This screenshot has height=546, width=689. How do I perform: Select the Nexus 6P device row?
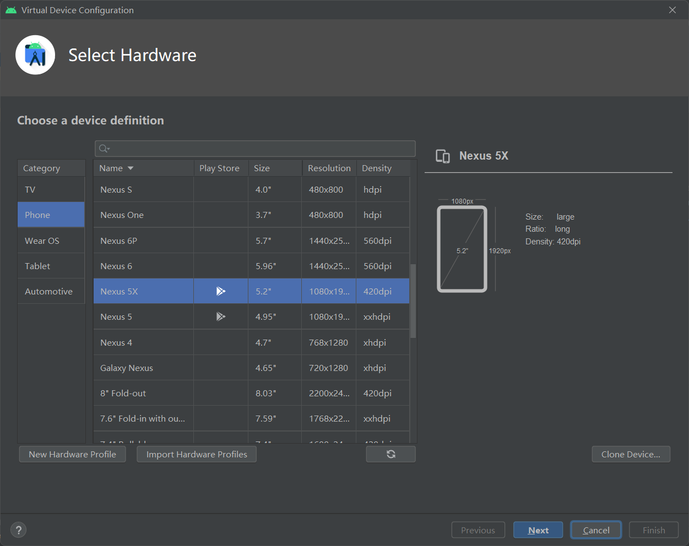pyautogui.click(x=252, y=241)
